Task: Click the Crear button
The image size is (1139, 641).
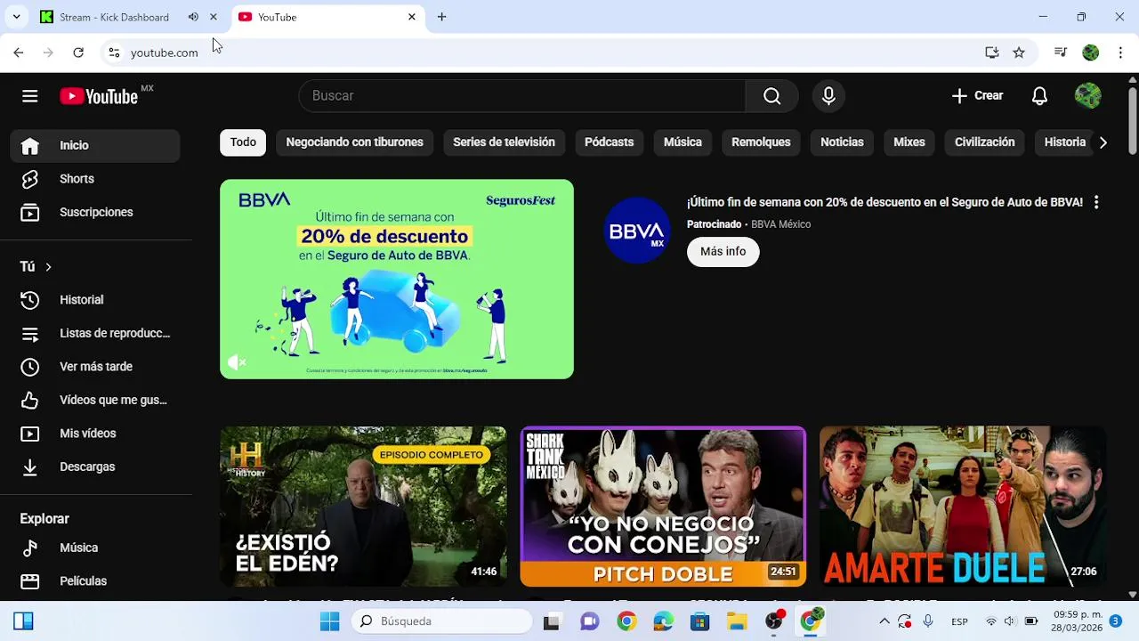Action: point(977,96)
